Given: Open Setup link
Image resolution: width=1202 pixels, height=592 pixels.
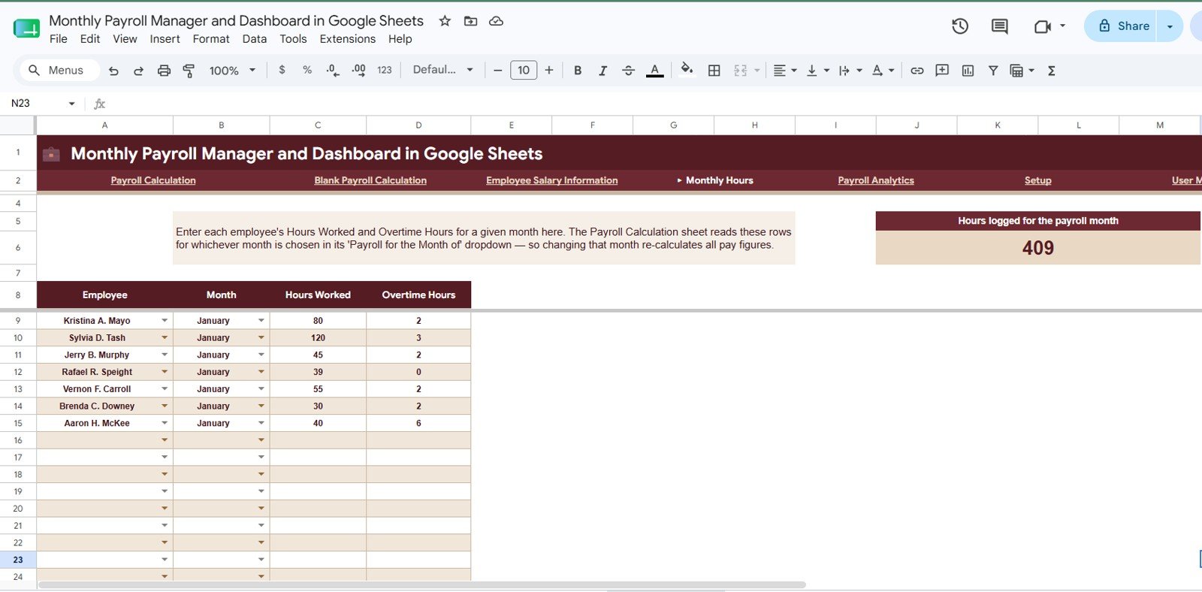Looking at the screenshot, I should pos(1038,180).
